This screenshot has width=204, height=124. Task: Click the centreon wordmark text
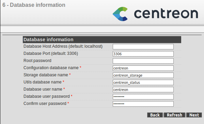point(166,14)
